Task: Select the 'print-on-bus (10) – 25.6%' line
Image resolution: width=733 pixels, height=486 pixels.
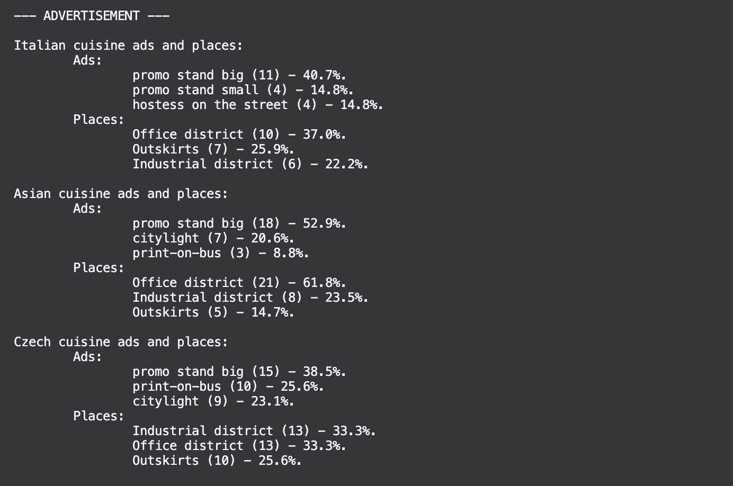Action: 228,386
